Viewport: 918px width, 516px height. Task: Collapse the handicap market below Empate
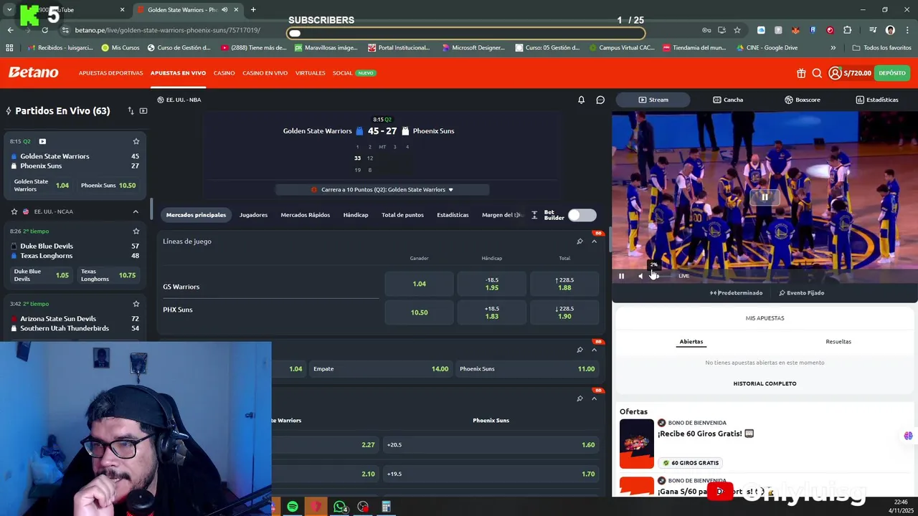pyautogui.click(x=594, y=398)
